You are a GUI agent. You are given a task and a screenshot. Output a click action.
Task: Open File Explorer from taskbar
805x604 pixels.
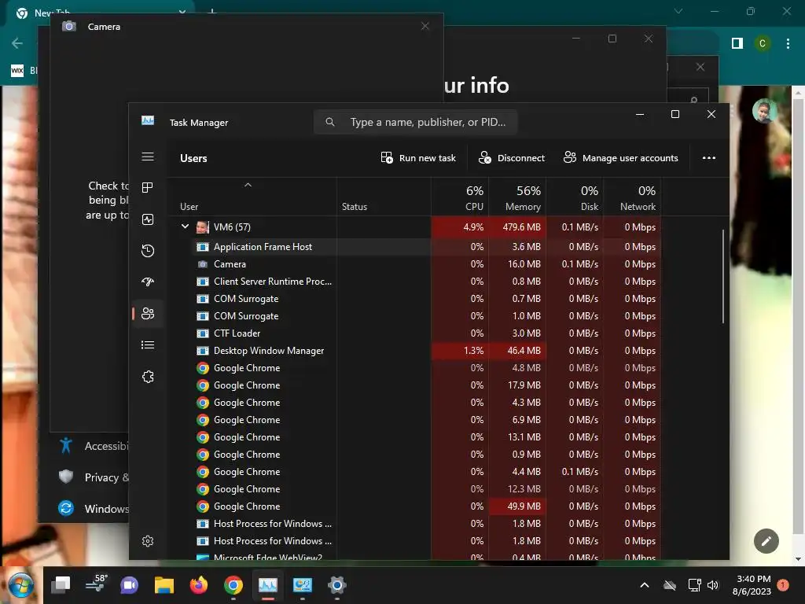pos(164,585)
